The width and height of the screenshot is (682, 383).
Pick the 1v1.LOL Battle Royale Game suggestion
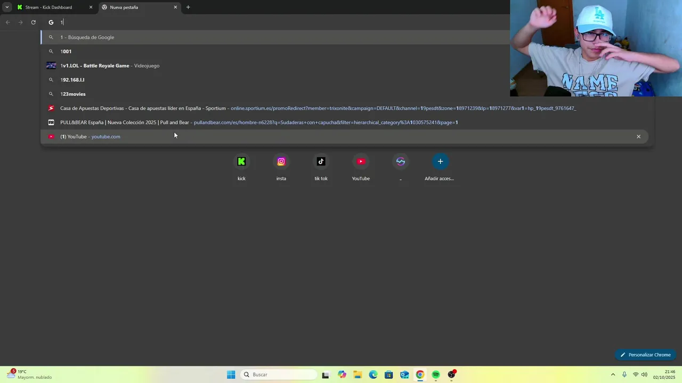tap(275, 65)
